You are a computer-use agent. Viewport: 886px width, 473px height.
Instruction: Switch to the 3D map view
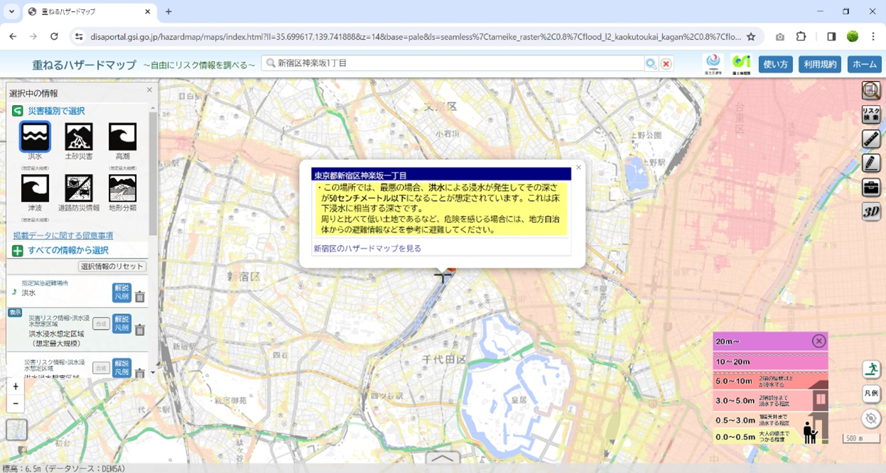point(871,212)
